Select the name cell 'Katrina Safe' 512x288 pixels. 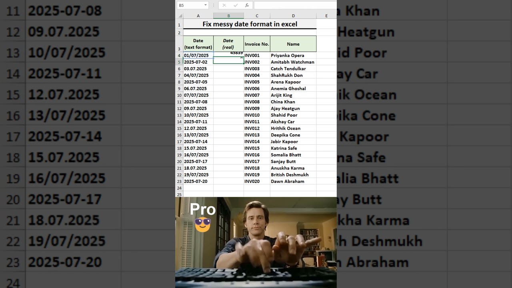tap(293, 148)
